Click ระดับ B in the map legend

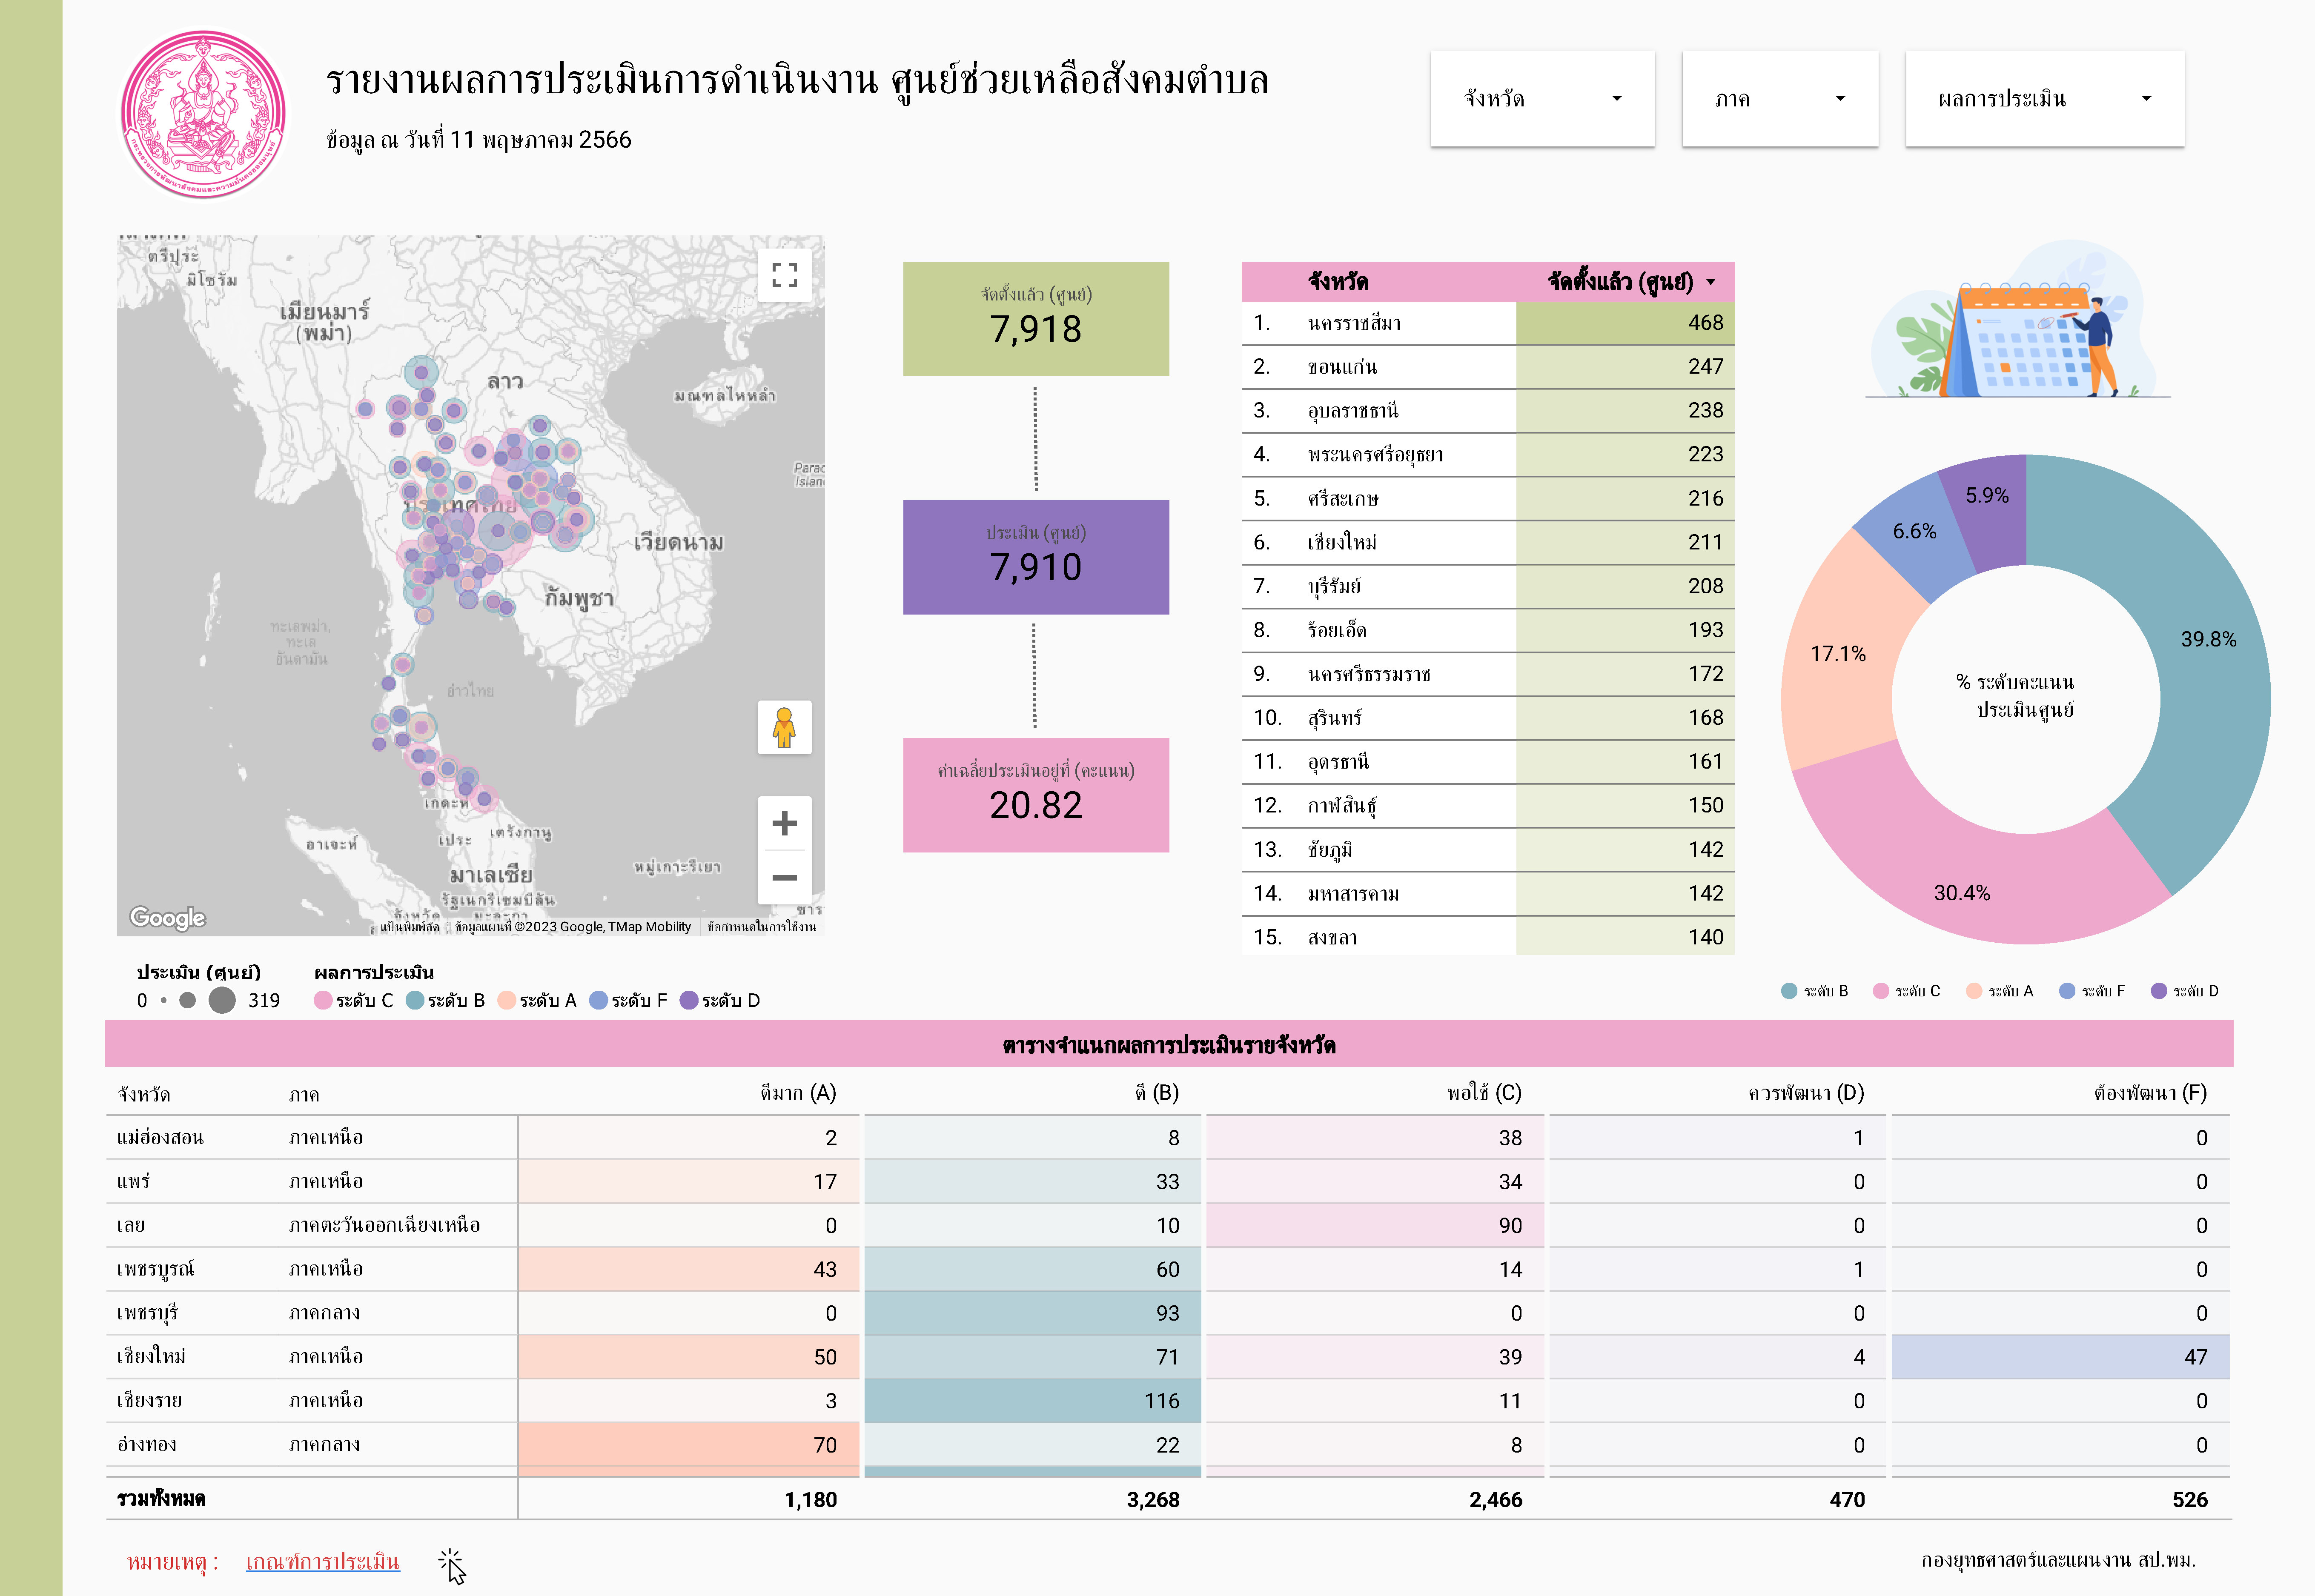(x=446, y=1000)
